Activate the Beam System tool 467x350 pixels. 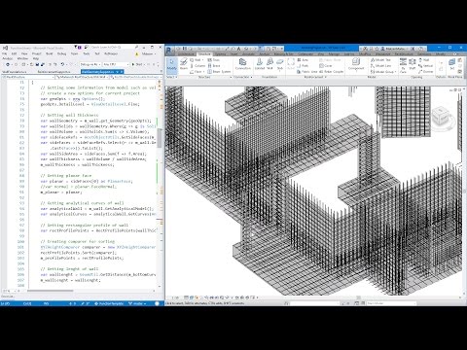(x=219, y=72)
